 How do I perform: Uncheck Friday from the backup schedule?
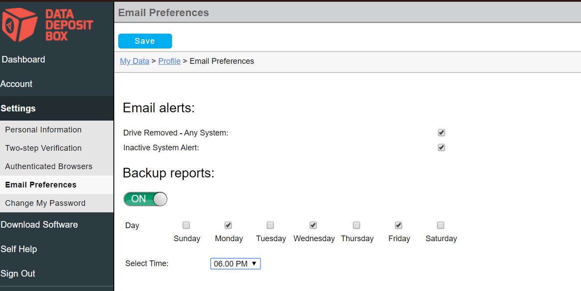(x=398, y=225)
